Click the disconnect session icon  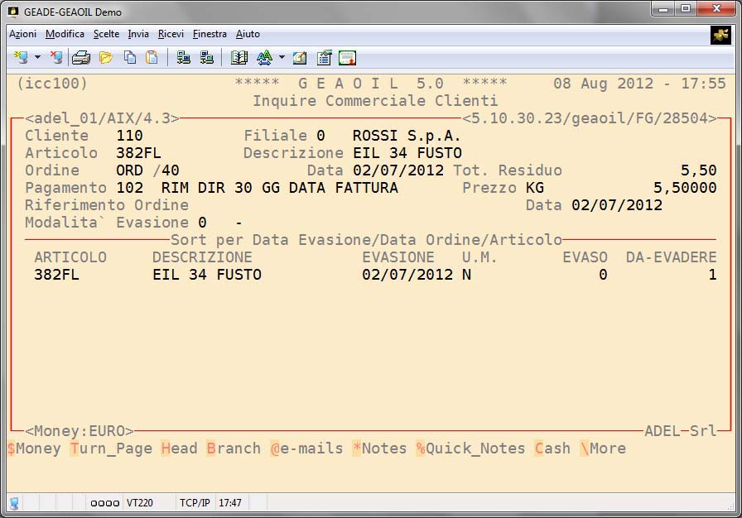55,57
